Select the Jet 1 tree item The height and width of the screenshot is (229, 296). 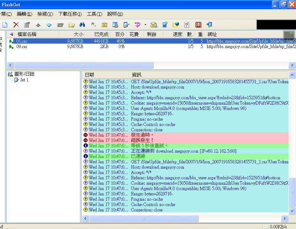pyautogui.click(x=24, y=80)
